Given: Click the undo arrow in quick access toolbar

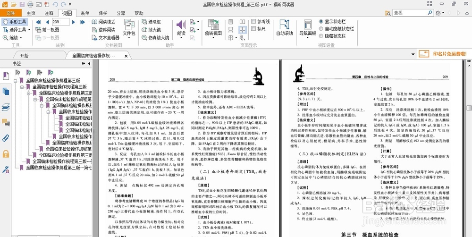Looking at the screenshot, I should [55, 4].
